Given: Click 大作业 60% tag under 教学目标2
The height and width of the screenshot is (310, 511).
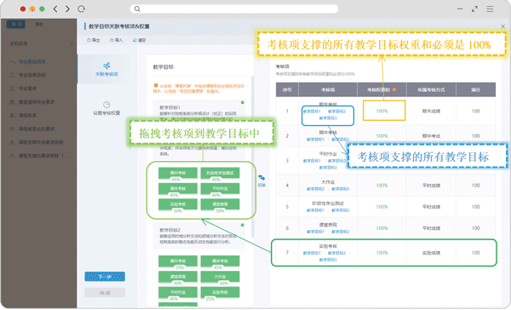Looking at the screenshot, I should click(x=220, y=278).
